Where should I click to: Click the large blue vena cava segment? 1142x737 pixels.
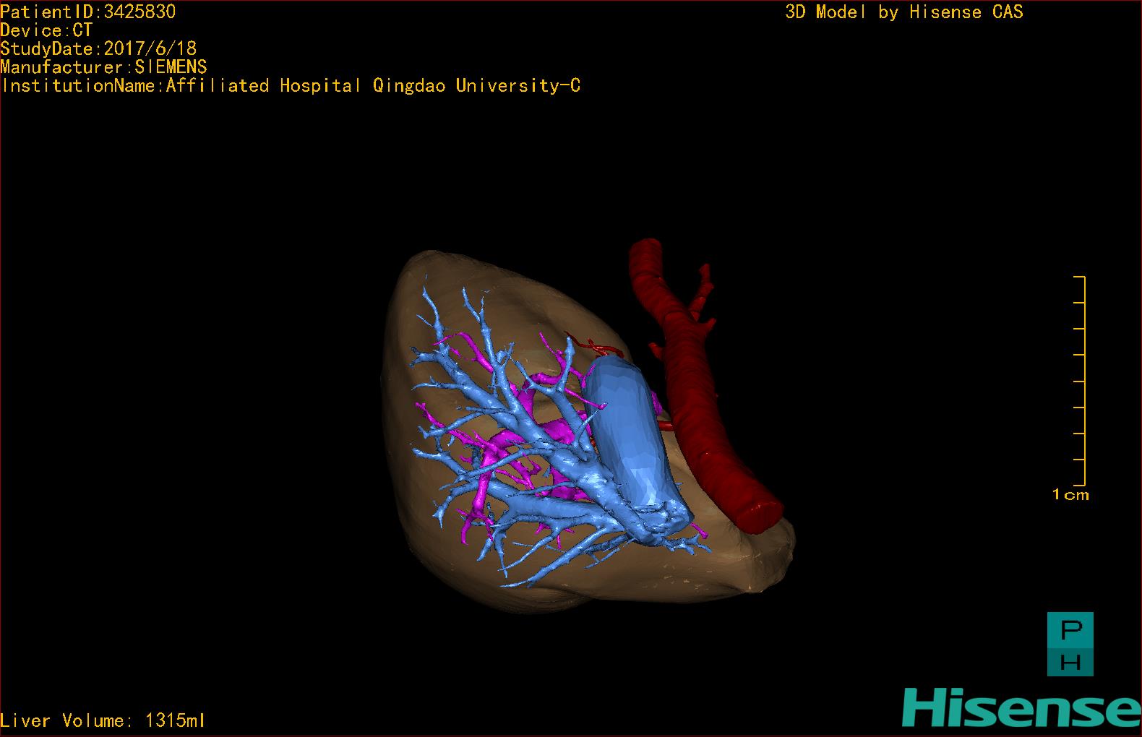(x=627, y=434)
